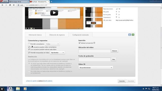
Task: Go forward with the browser forward arrow
Action: (x=6, y=5)
